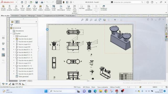
Task: Click Remplacer le modèle
Action: 104,8
